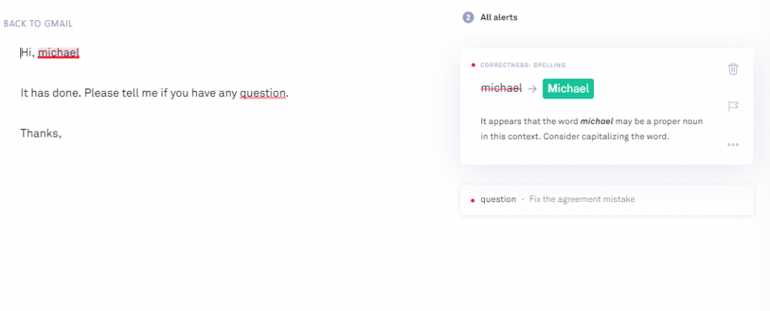Select the All alerts heading
The height and width of the screenshot is (311, 770).
[x=499, y=18]
